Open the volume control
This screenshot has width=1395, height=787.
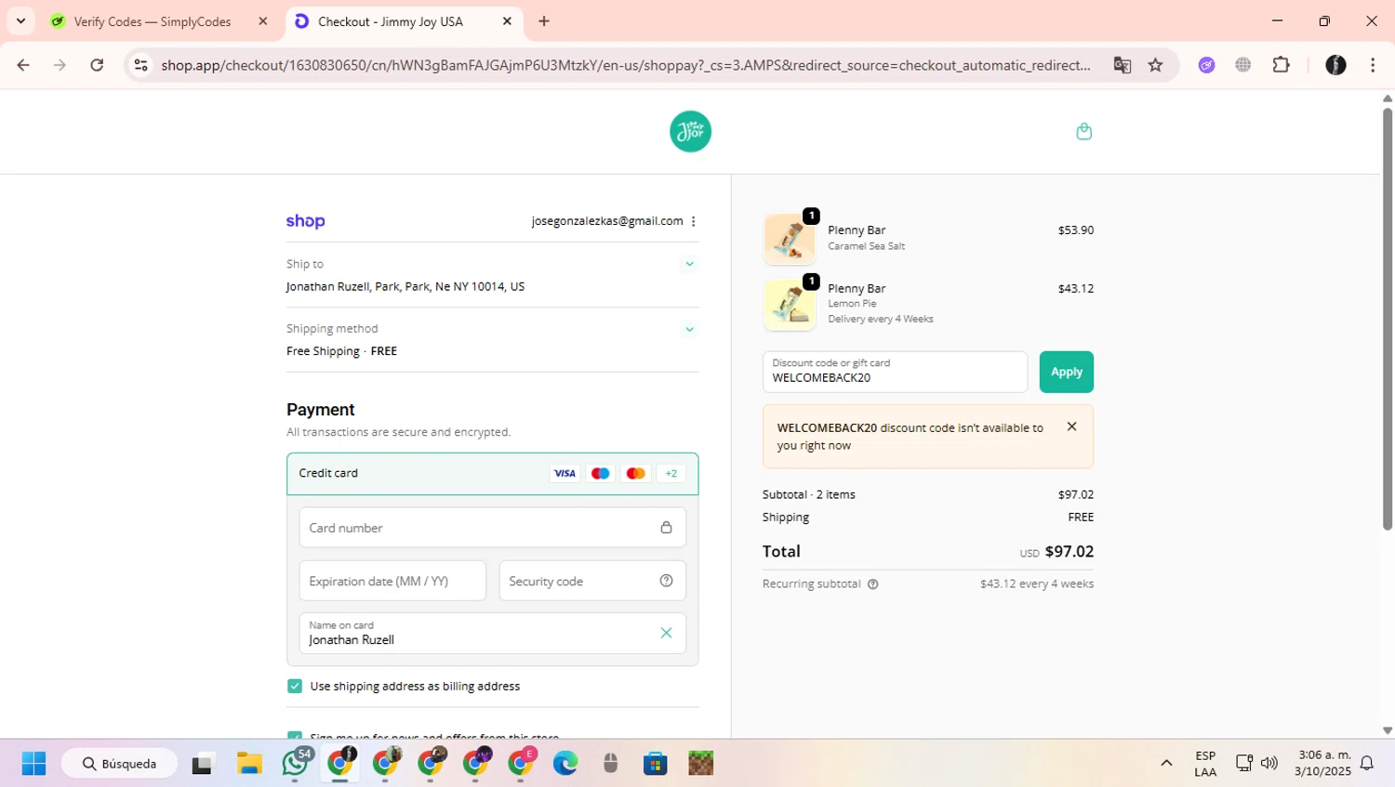[1269, 764]
